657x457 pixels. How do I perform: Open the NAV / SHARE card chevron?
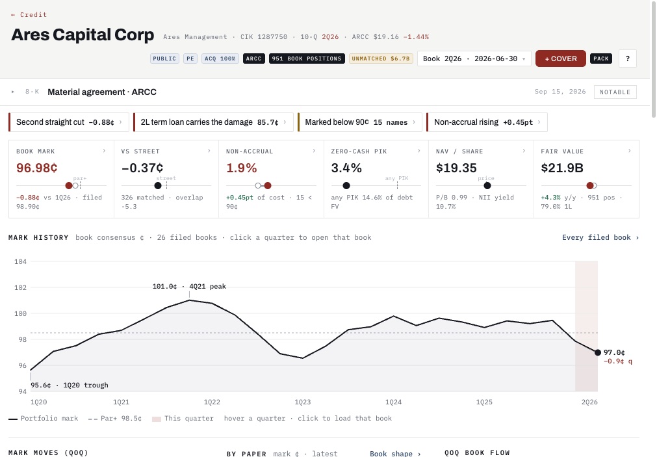tap(524, 151)
